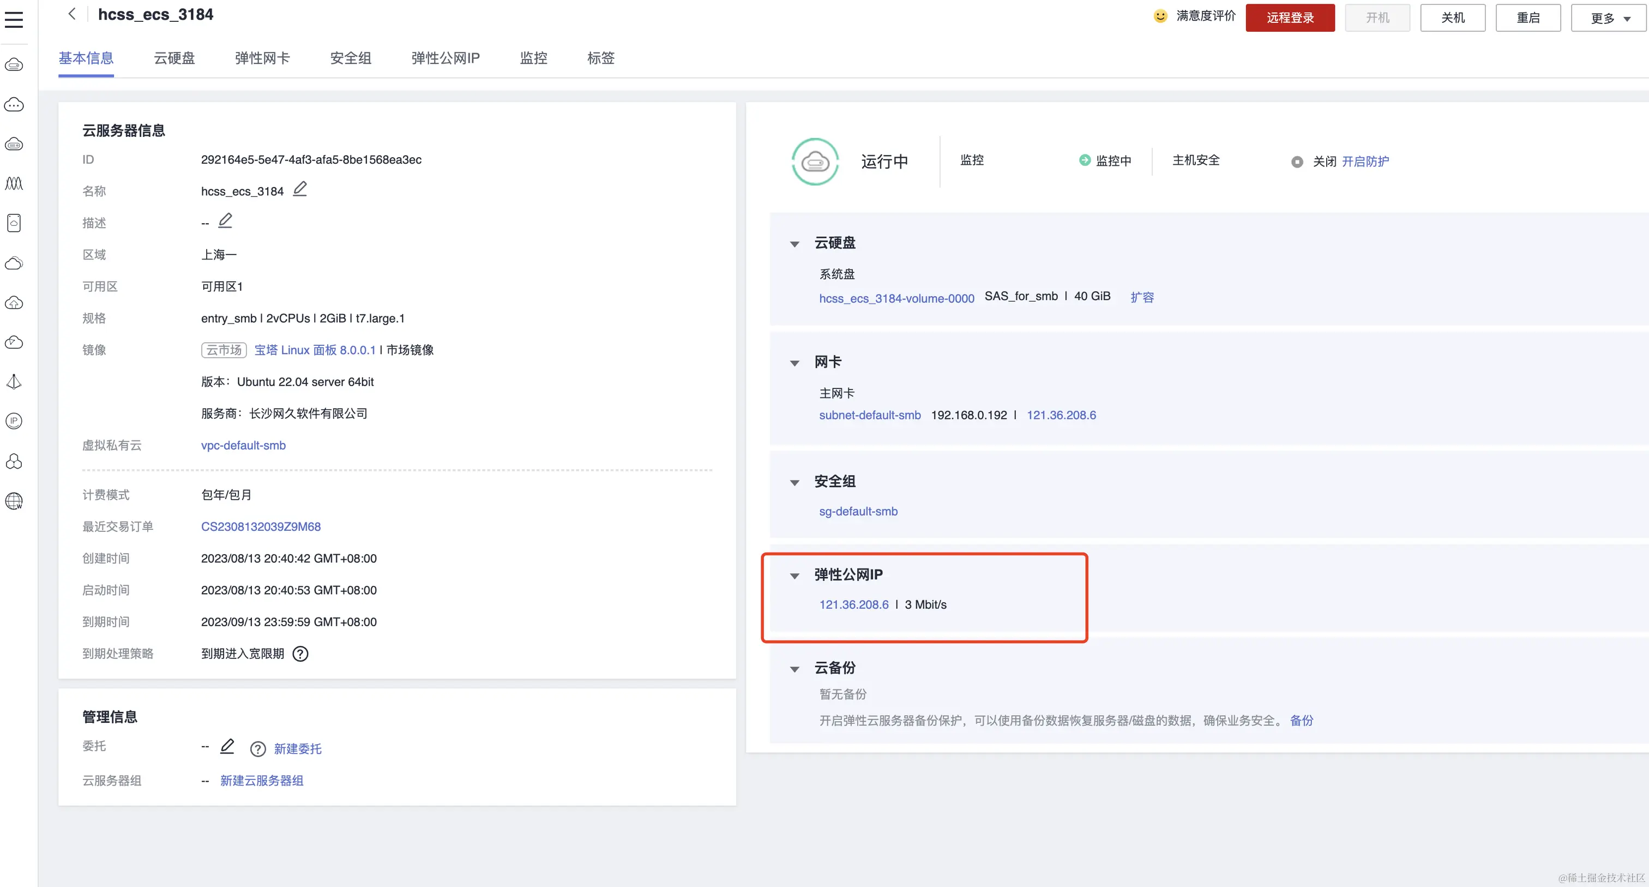This screenshot has width=1649, height=887.
Task: Click the 远程登录 button
Action: click(1290, 18)
